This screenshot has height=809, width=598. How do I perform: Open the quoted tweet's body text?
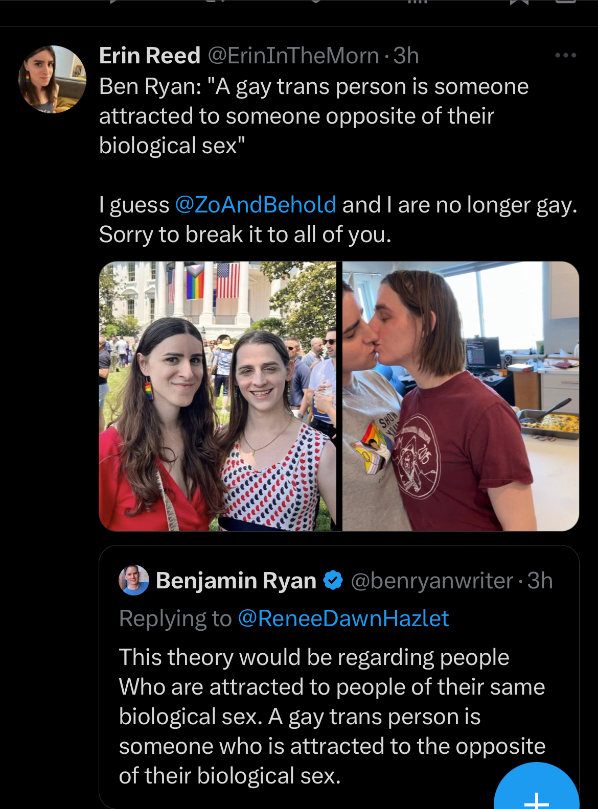tap(332, 716)
